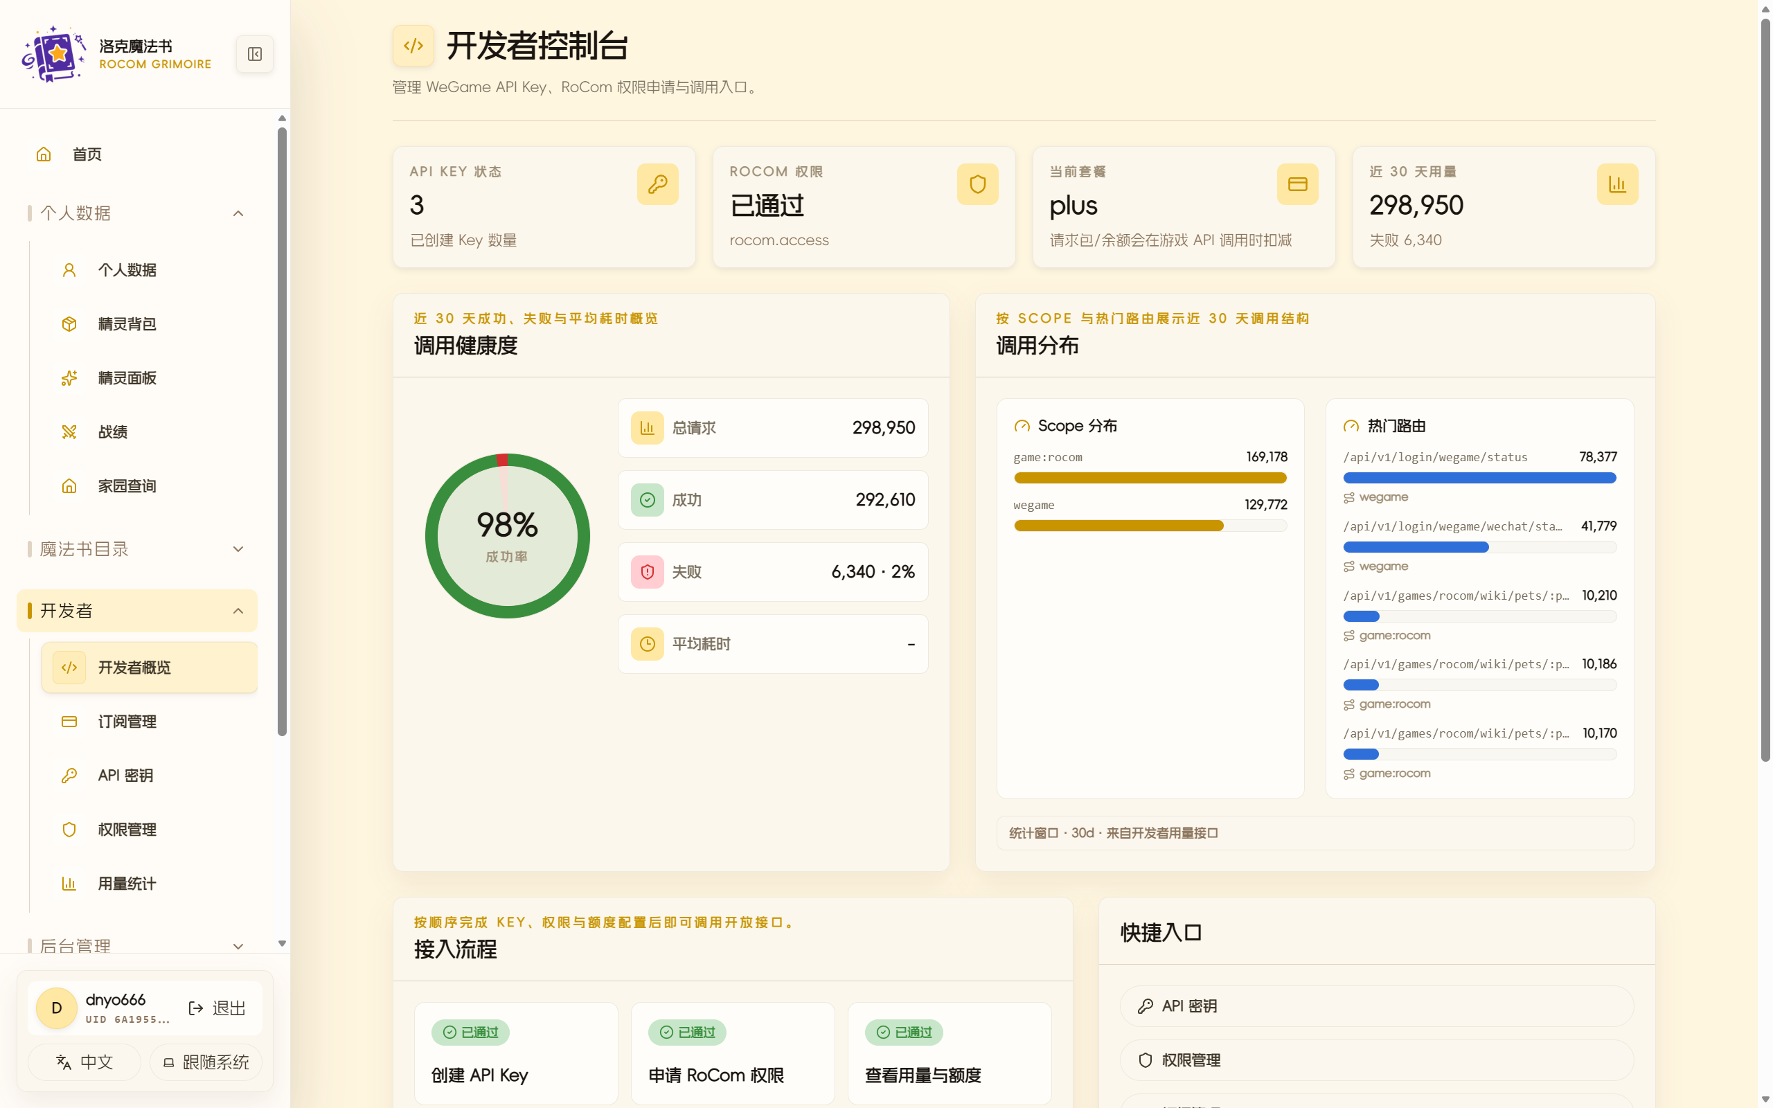
Task: Click the 跟随系统 theme button
Action: (x=206, y=1062)
